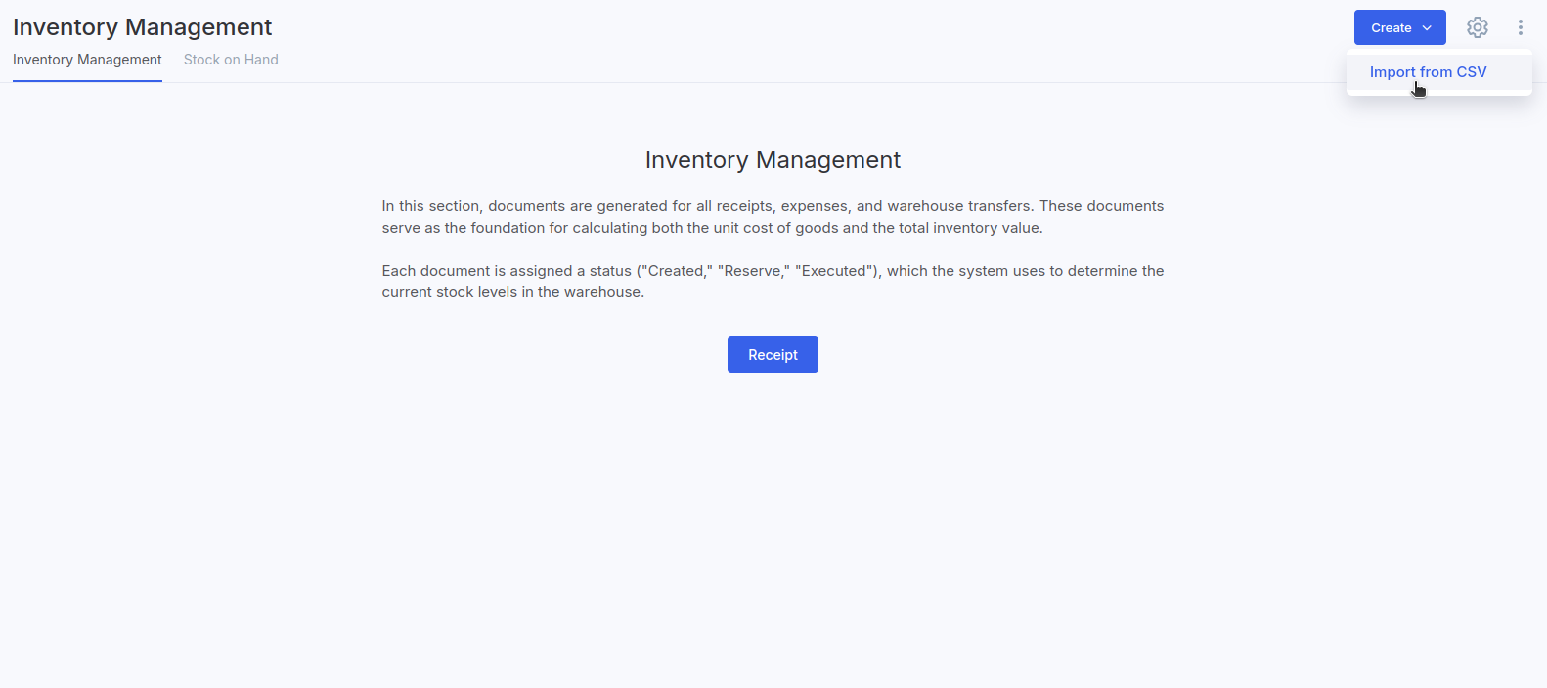
Task: Click the centered Inventory Management heading
Action: click(773, 160)
